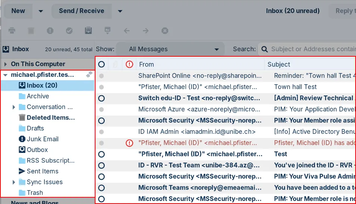Screen dimensions: 356x204
Task: Click the Send / Receive button
Action: pos(81,11)
